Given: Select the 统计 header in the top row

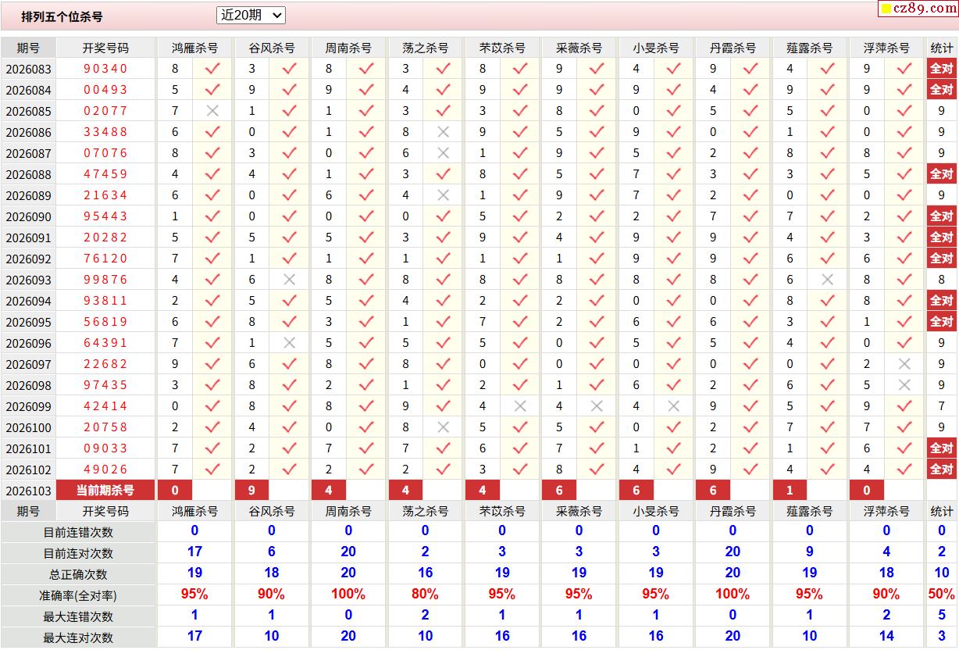Looking at the screenshot, I should 942,48.
